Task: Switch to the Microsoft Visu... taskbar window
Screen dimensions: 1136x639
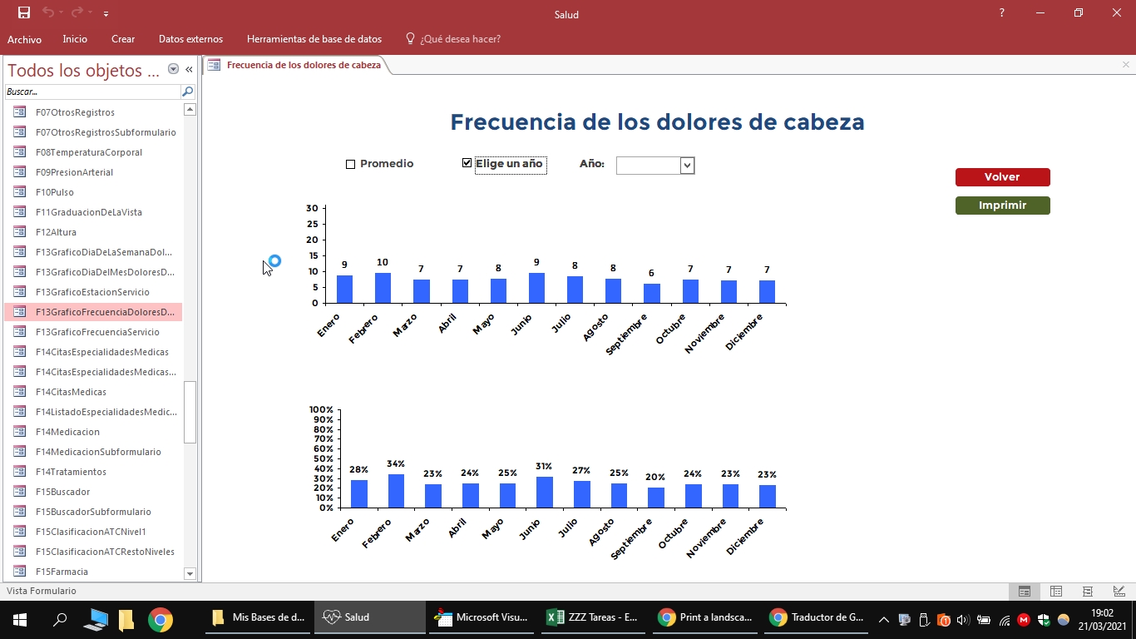Action: [x=482, y=618]
